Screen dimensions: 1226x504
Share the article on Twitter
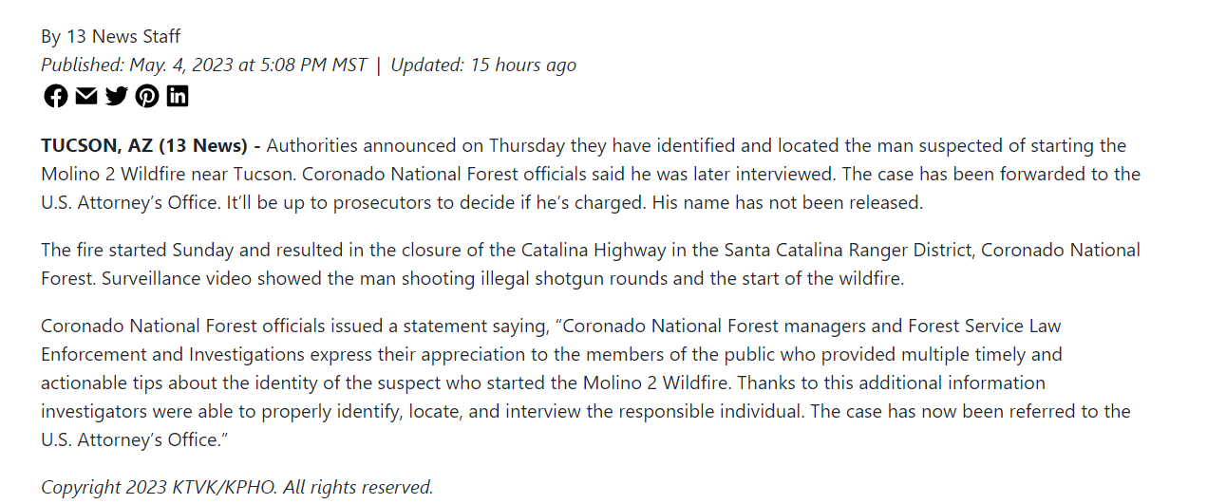click(117, 96)
